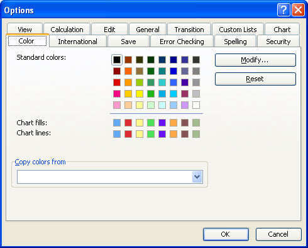Screen dimensions: 308x248
Task: Switch to the Save tab
Action: (128, 42)
